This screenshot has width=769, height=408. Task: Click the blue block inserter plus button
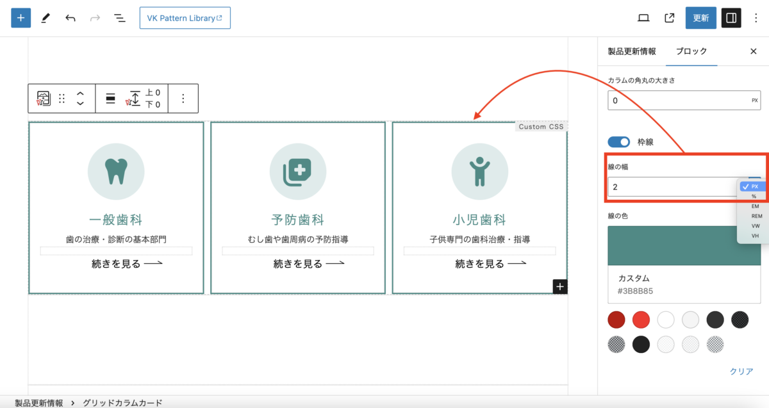point(21,18)
